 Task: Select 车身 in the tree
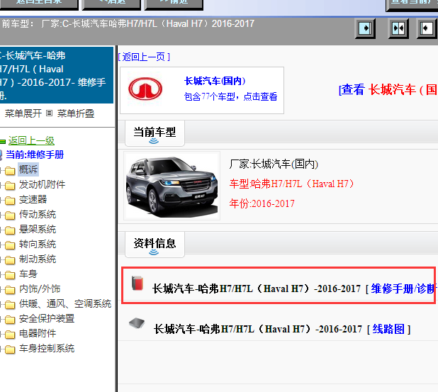[x=28, y=274]
